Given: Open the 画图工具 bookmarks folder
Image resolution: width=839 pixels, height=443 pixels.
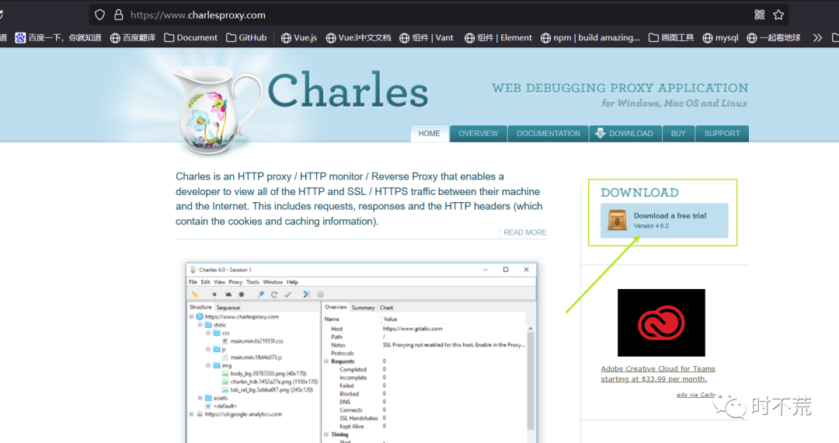Looking at the screenshot, I should [x=671, y=37].
